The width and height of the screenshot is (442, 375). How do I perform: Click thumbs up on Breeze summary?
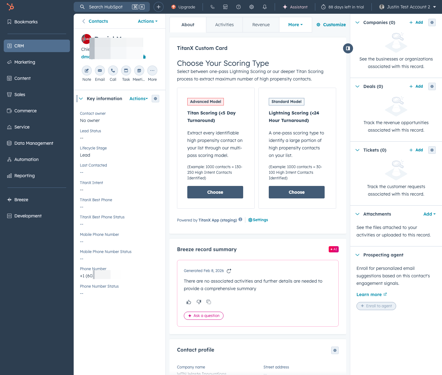pos(189,302)
